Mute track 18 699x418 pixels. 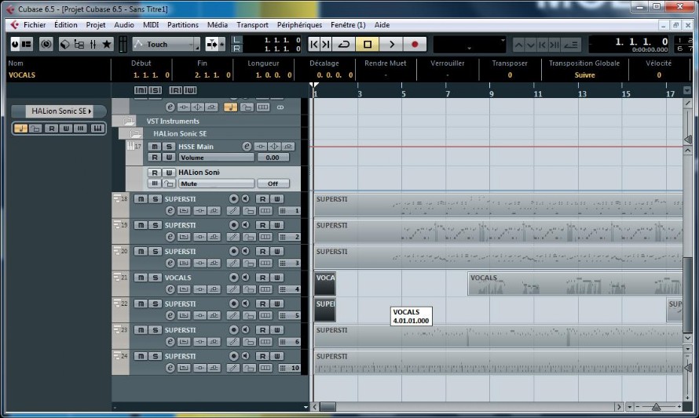(x=141, y=199)
